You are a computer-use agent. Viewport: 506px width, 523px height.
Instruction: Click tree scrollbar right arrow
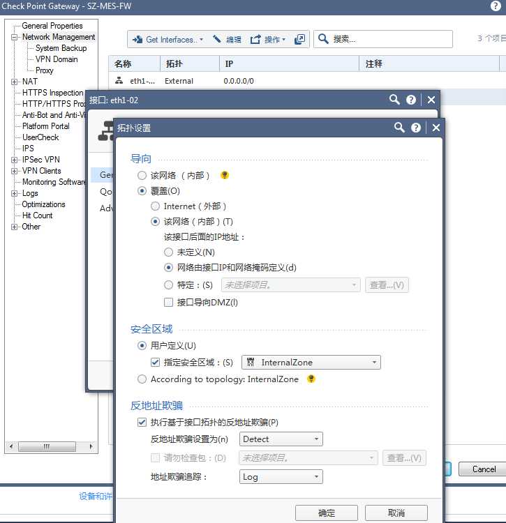(x=91, y=446)
